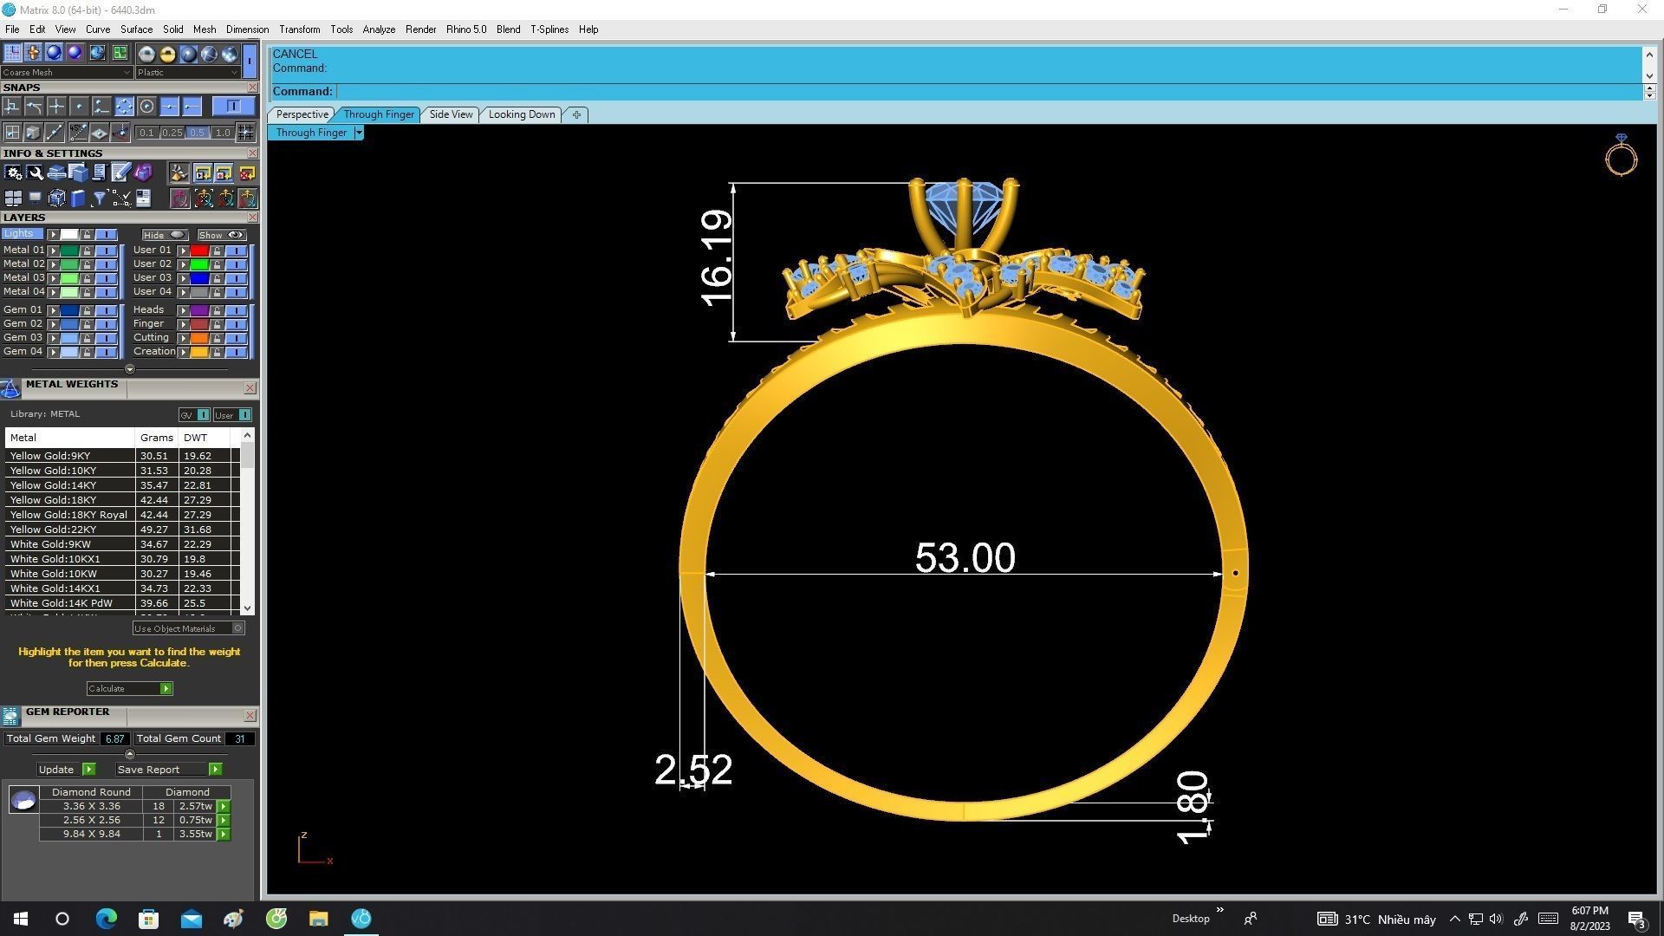Toggle lock on Gem 03 layer
Image resolution: width=1664 pixels, height=936 pixels.
(x=87, y=338)
